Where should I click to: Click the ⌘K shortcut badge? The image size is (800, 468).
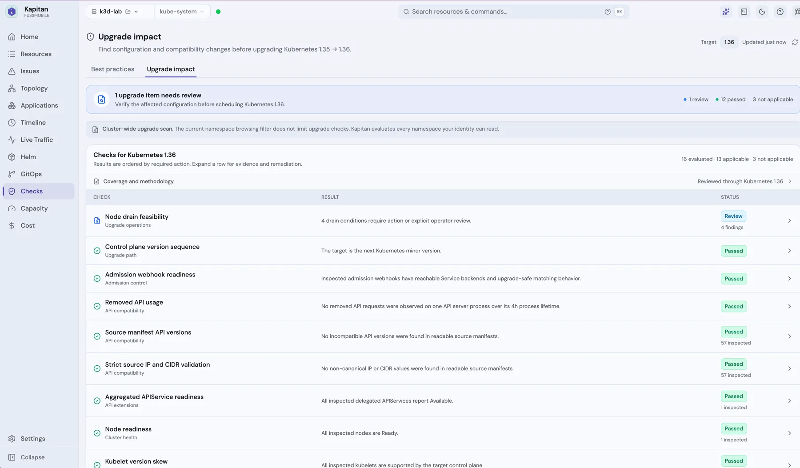pyautogui.click(x=619, y=12)
